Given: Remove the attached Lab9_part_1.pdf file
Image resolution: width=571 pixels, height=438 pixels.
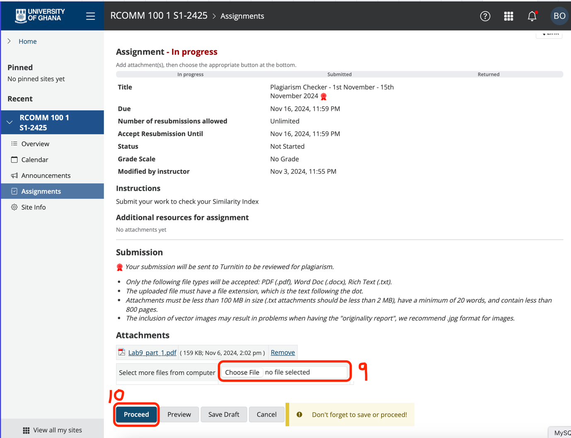Looking at the screenshot, I should (x=283, y=352).
